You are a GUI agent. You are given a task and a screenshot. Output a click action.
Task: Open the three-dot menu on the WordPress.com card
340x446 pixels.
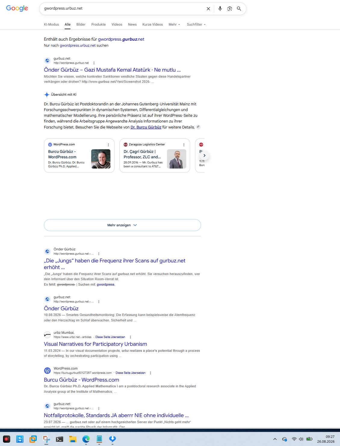(x=108, y=145)
